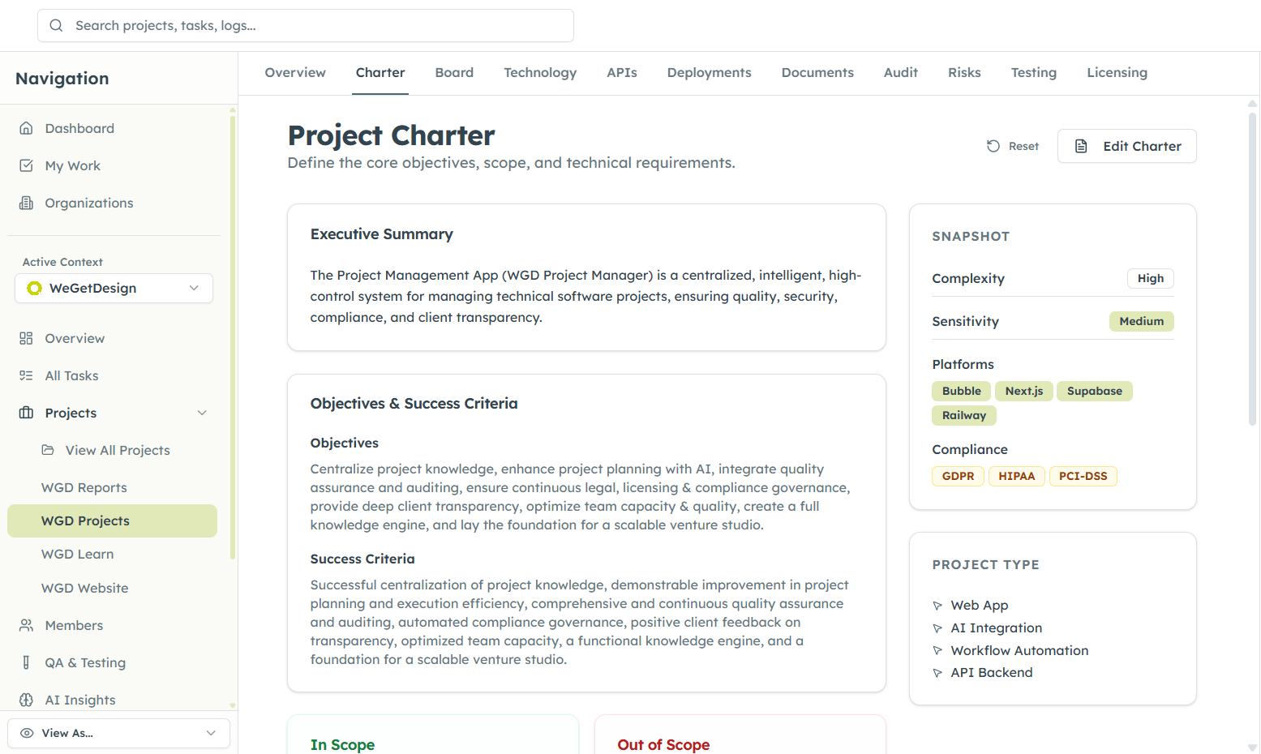
Task: Click the Projects briefcase icon
Action: click(x=25, y=413)
